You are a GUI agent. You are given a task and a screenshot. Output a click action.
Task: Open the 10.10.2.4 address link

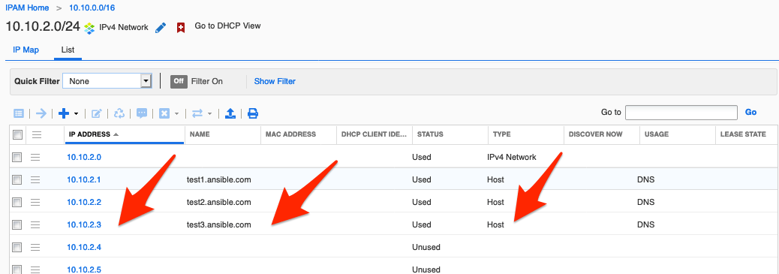84,247
